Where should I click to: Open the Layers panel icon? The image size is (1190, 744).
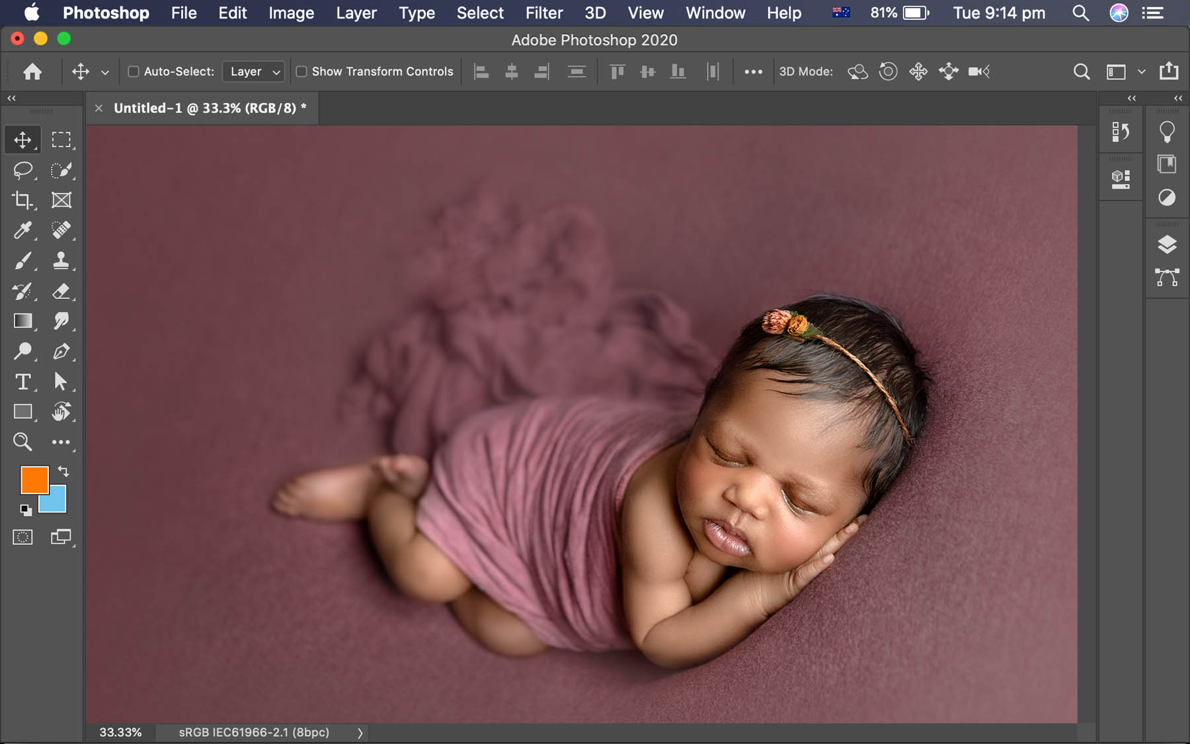pyautogui.click(x=1166, y=243)
